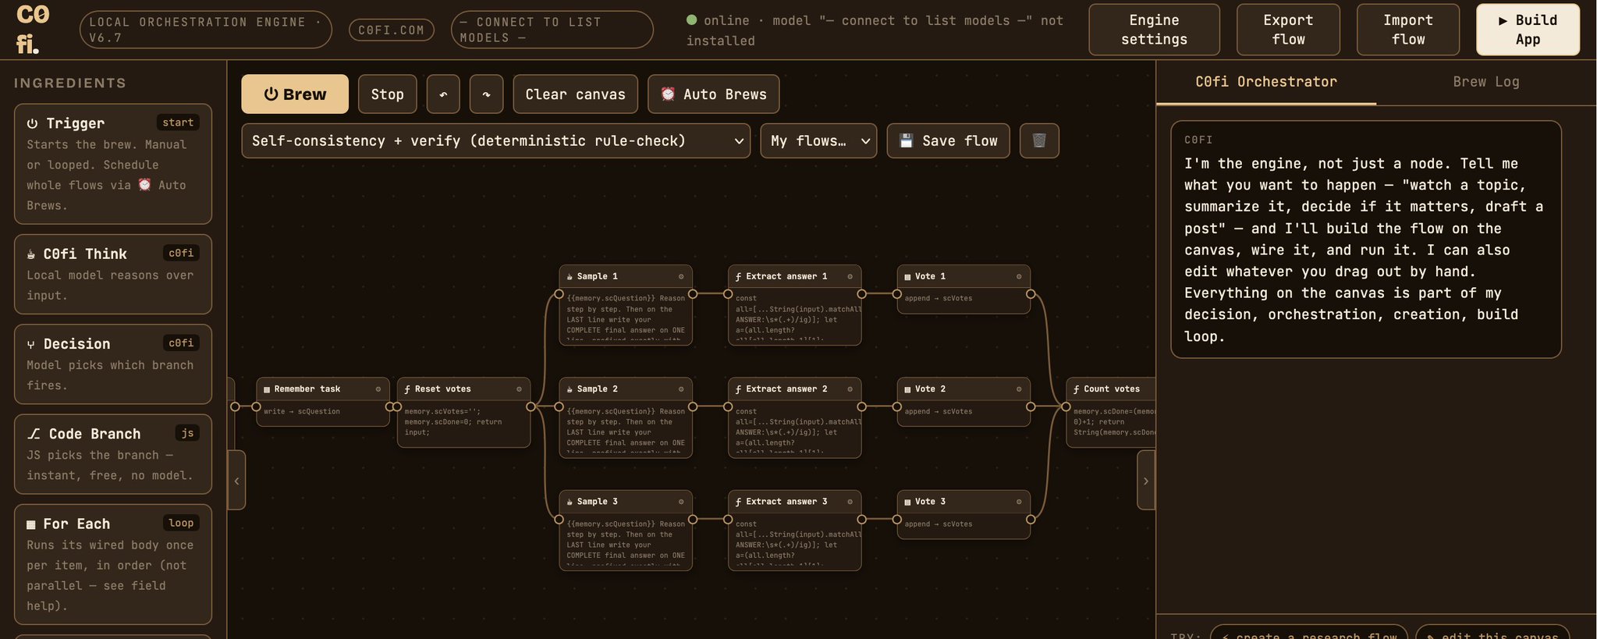
Task: Undo the last canvas change
Action: pos(443,94)
